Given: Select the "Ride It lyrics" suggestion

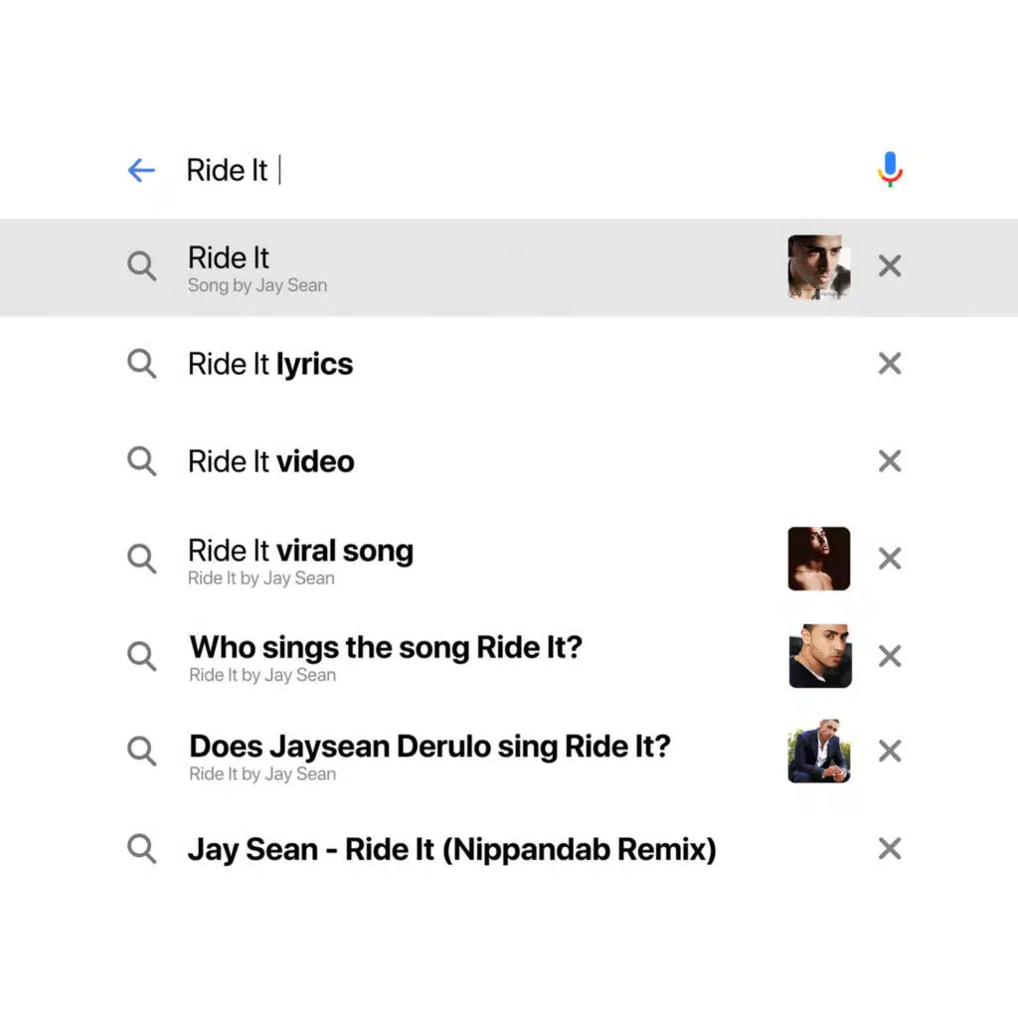Looking at the screenshot, I should (270, 364).
